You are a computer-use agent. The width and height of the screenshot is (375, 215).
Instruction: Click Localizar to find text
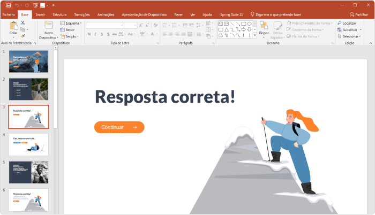[347, 23]
